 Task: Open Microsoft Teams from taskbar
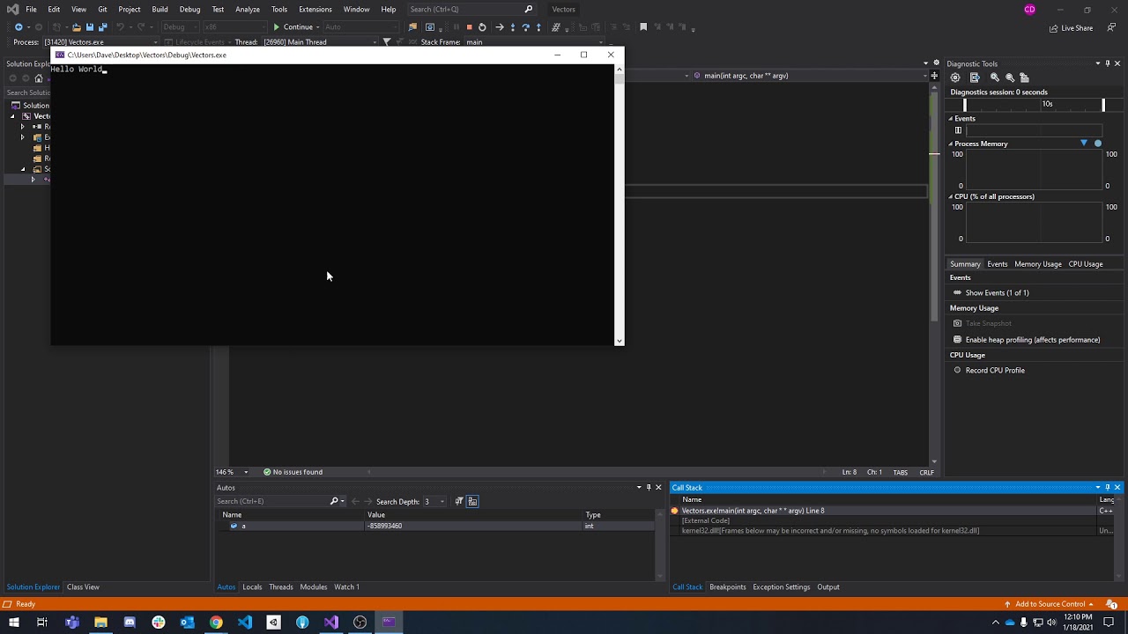(x=72, y=623)
